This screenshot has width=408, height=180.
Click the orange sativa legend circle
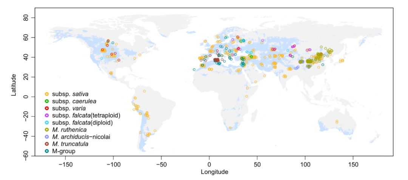[47, 94]
